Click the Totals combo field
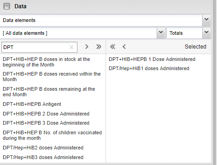The image size is (217, 165). [184, 33]
